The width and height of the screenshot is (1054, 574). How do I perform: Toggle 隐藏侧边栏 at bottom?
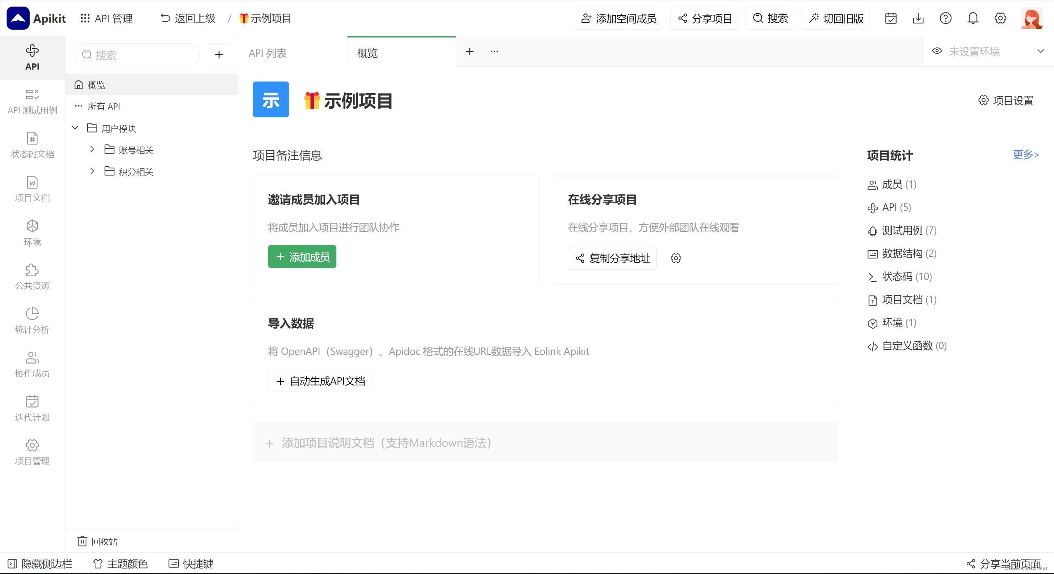point(40,563)
